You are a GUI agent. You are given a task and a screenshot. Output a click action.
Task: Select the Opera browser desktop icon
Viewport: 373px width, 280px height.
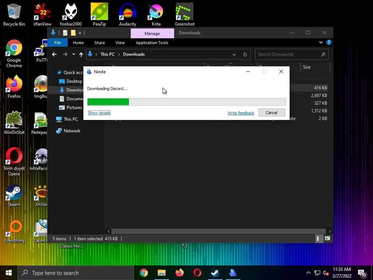(14, 162)
